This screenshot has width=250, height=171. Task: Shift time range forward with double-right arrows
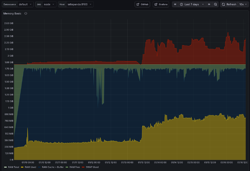209,4
